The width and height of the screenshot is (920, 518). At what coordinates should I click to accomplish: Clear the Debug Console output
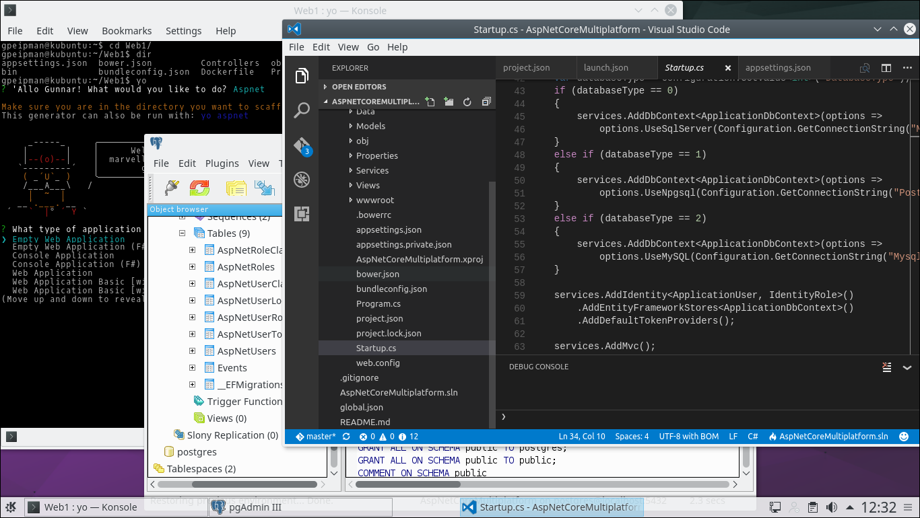click(x=887, y=367)
